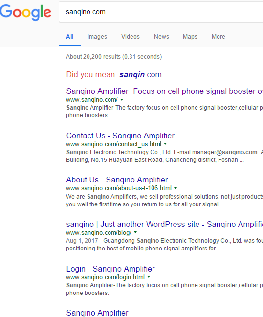Expand dropdown arrow beside about-us-t-106.html URL
This screenshot has width=263, height=317.
pyautogui.click(x=175, y=188)
